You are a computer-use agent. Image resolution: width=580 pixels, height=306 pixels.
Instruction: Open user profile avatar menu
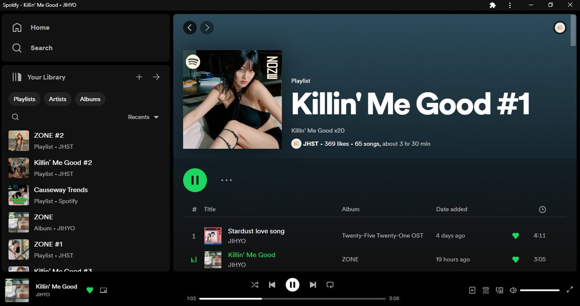[560, 28]
